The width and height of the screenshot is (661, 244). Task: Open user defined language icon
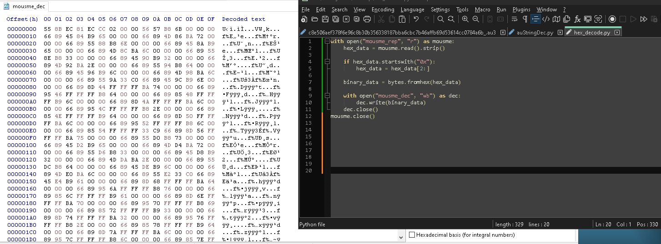[x=546, y=19]
